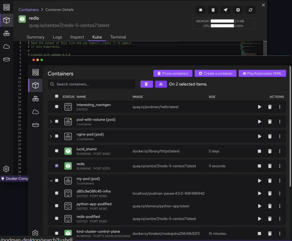Select d85c9e08fc45-infra checkbox
This screenshot has width=292, height=241.
tap(57, 193)
